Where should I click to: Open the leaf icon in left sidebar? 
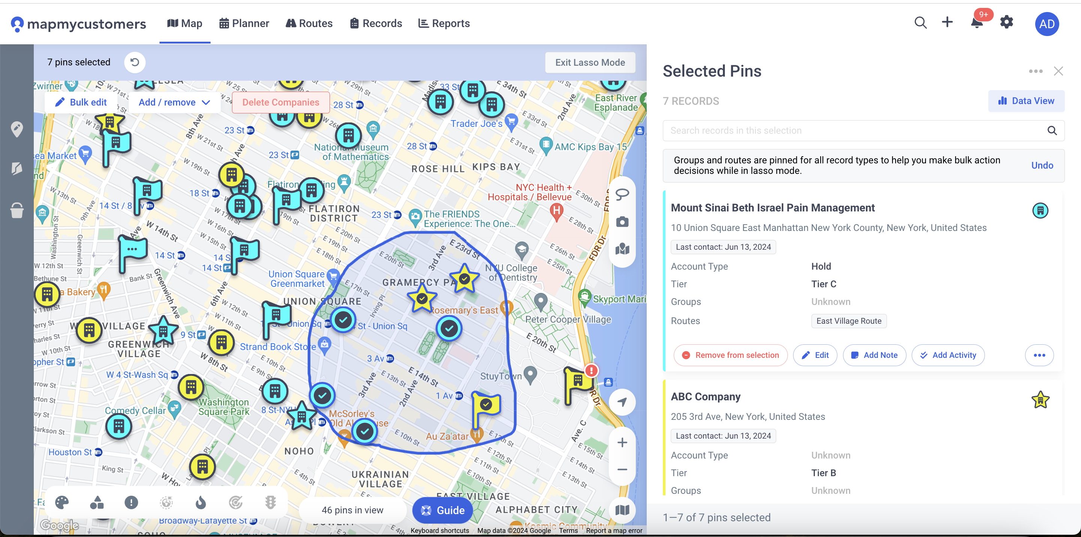[x=17, y=169]
